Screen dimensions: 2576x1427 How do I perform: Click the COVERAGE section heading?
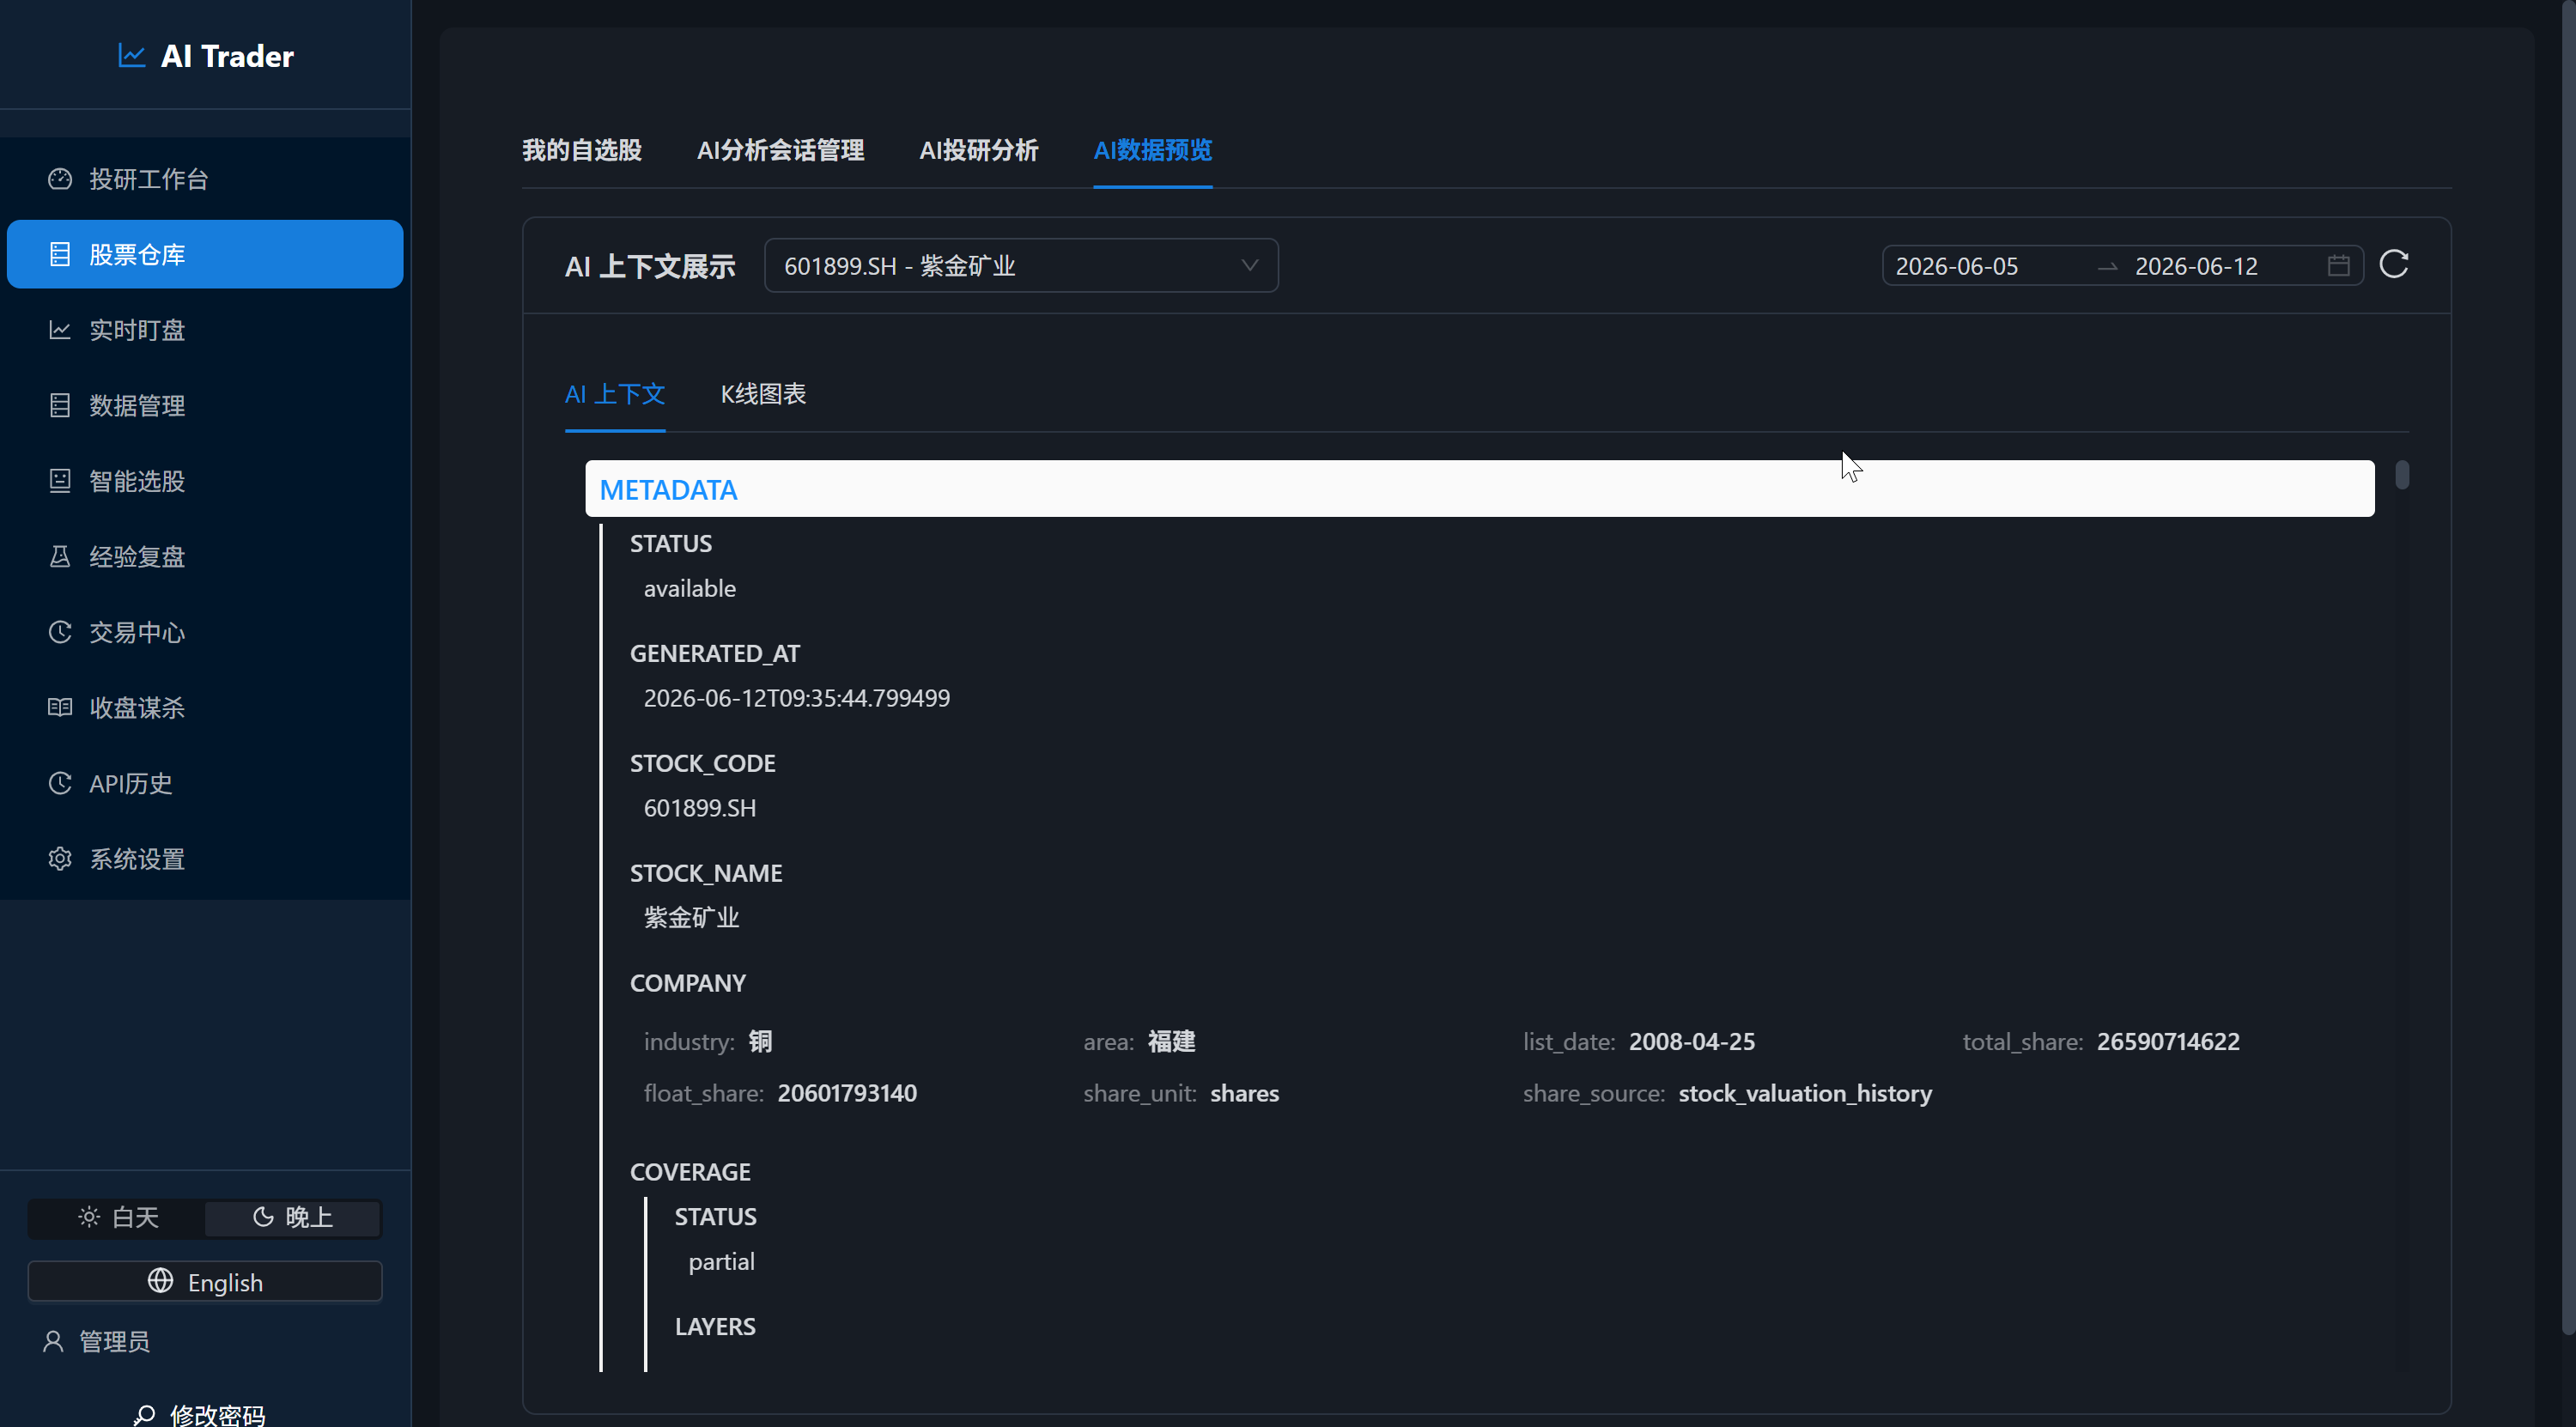[690, 1171]
